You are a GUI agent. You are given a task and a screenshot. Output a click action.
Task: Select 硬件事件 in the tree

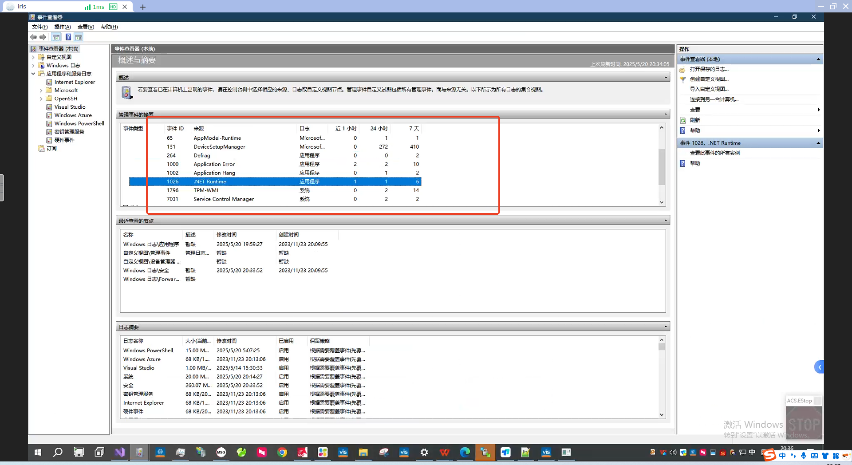64,140
